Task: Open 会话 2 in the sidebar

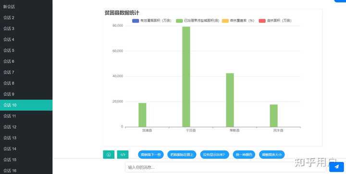Action: pyautogui.click(x=26, y=18)
